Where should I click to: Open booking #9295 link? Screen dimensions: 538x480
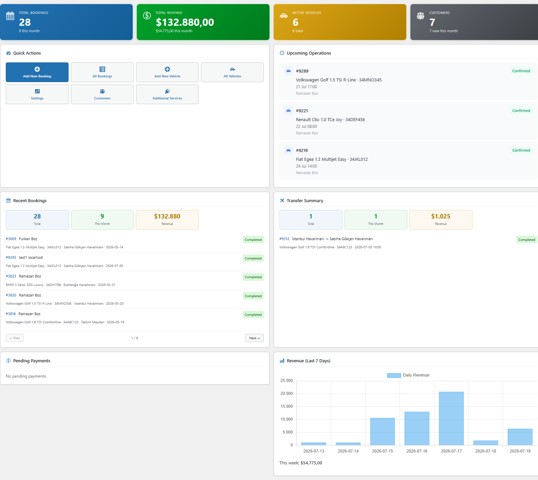(x=11, y=257)
